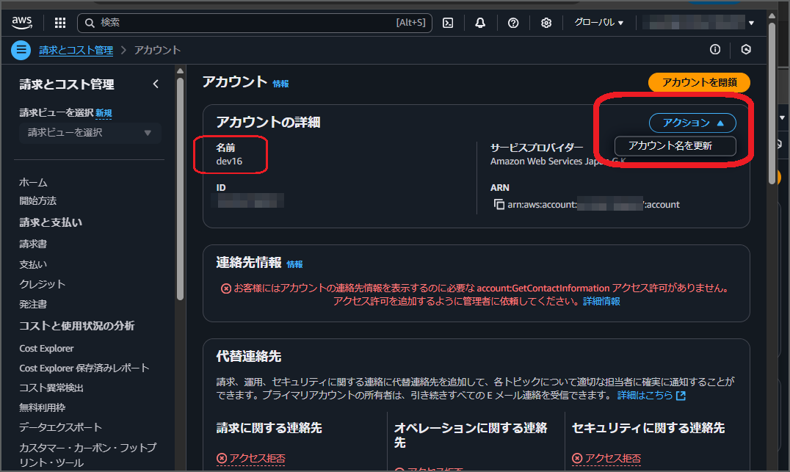Open Cost Explorer in sidebar
Viewport: 790px width, 472px height.
pyautogui.click(x=46, y=348)
